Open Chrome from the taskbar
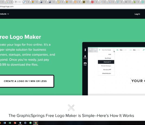 [36, 123]
